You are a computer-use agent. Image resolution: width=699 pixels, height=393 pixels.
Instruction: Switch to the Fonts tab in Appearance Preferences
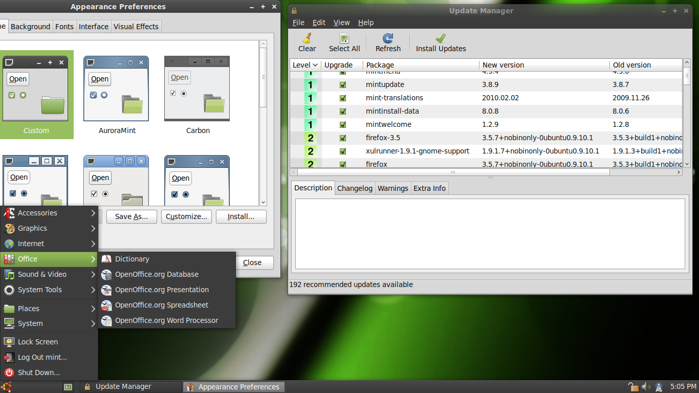pyautogui.click(x=64, y=27)
